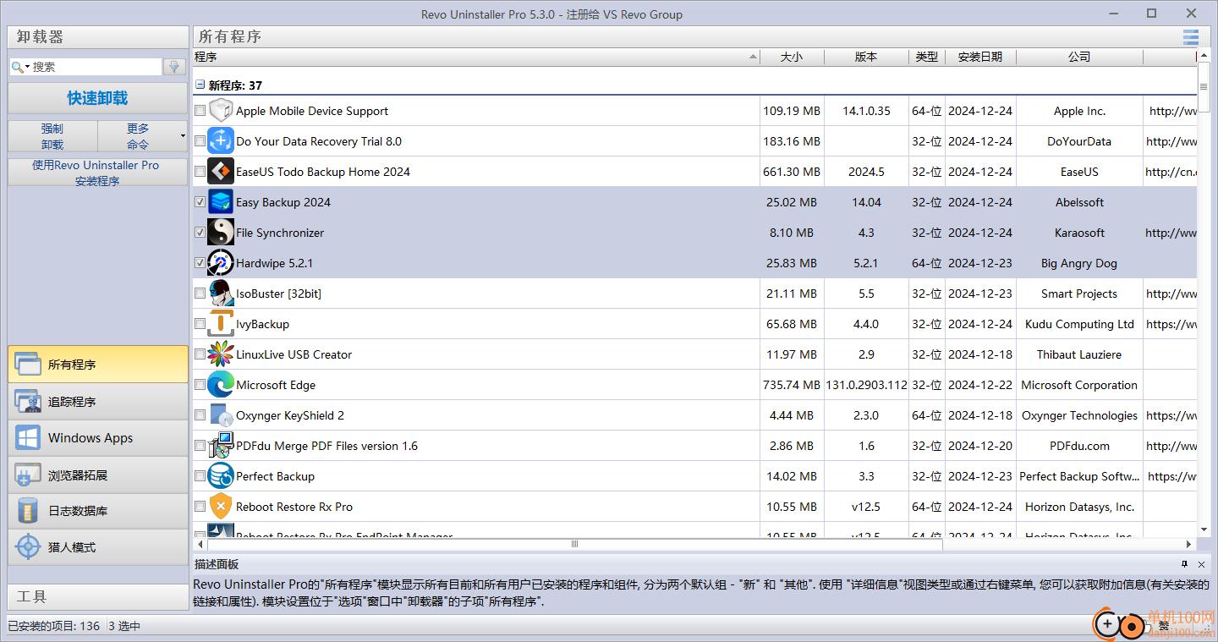Image resolution: width=1218 pixels, height=642 pixels.
Task: Check the IvyBackup checkbox
Action: 200,324
